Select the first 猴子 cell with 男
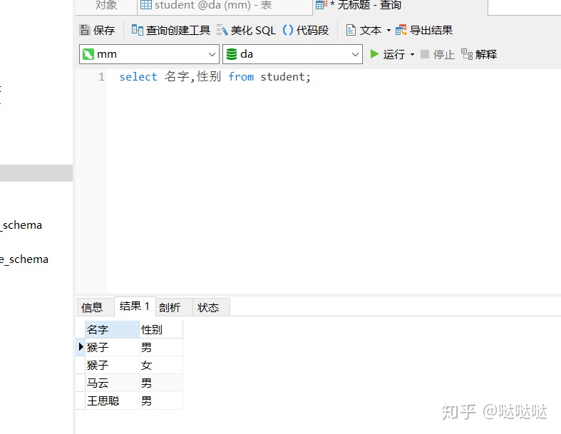The height and width of the screenshot is (434, 561). 112,347
